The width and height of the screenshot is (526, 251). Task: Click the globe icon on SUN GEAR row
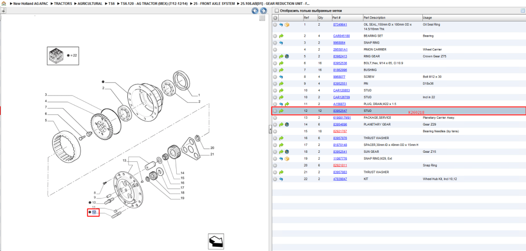[x=287, y=152]
